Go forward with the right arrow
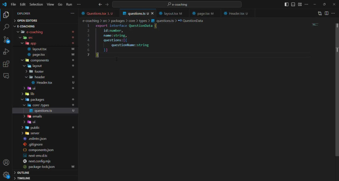Viewport: 339px width, 181px height. [107, 4]
